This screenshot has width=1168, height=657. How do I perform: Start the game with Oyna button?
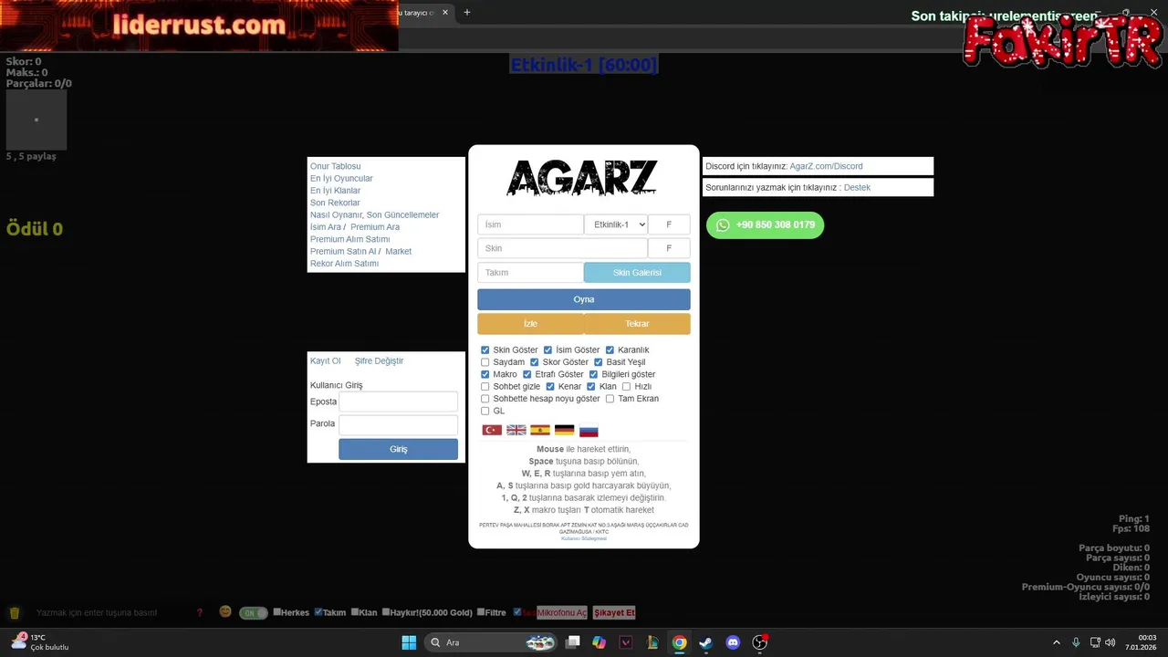(584, 299)
